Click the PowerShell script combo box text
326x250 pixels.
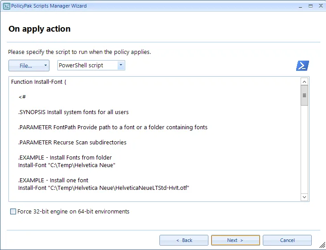[87, 66]
